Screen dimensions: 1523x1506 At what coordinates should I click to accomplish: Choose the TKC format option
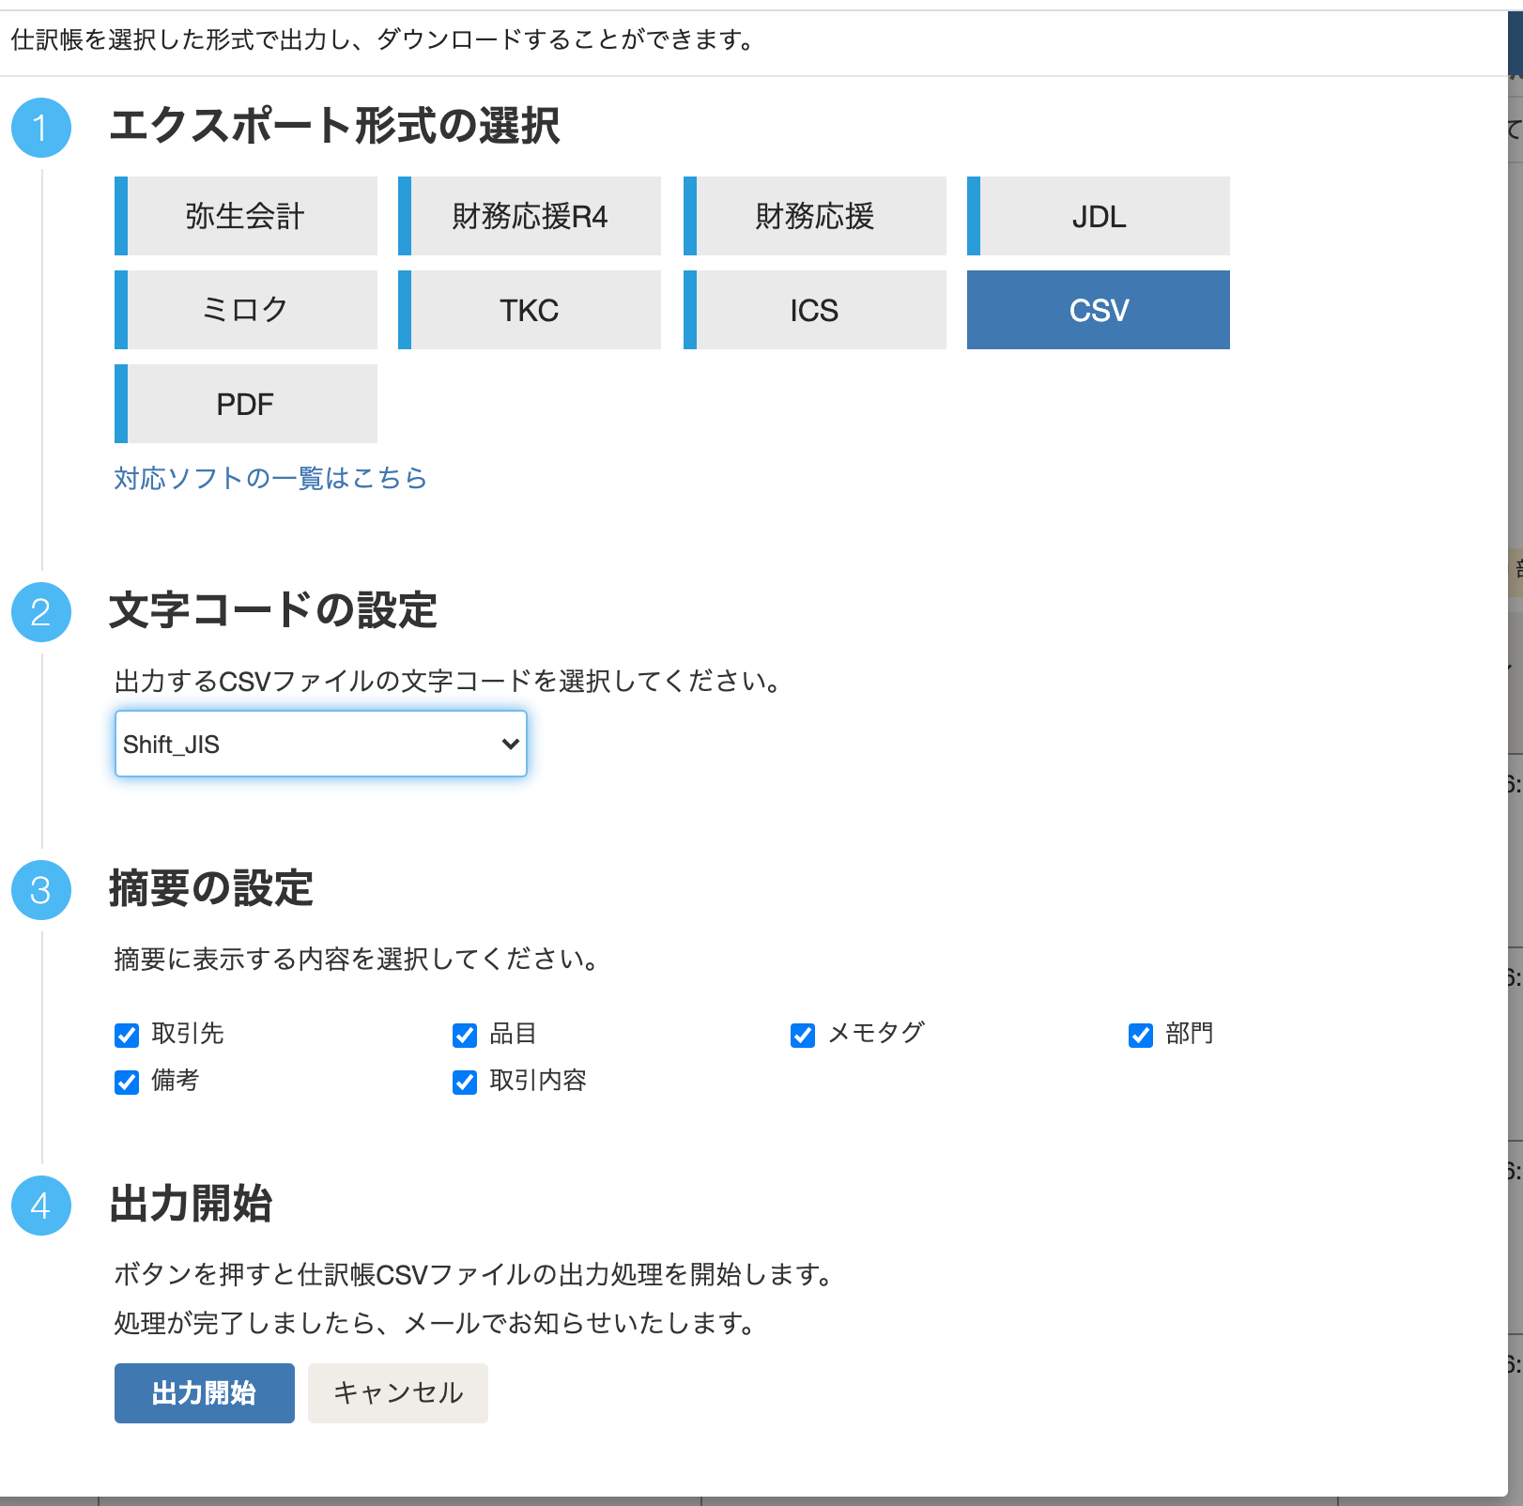(x=530, y=310)
